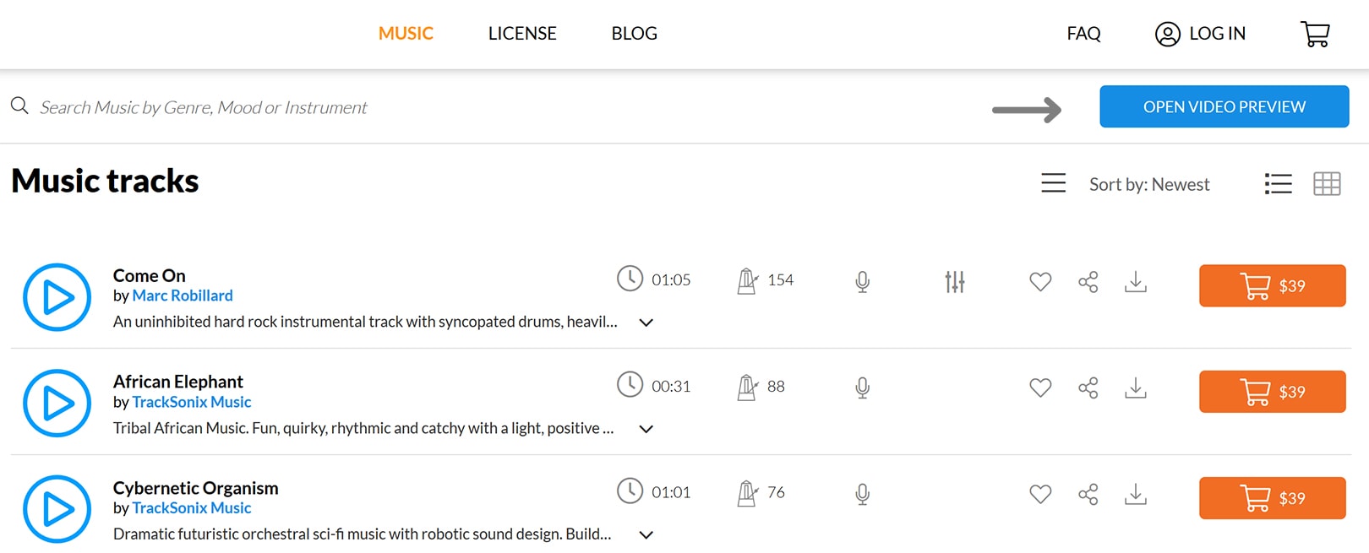Download the African Elephant track
Viewport: 1369px width, 553px height.
1136,388
